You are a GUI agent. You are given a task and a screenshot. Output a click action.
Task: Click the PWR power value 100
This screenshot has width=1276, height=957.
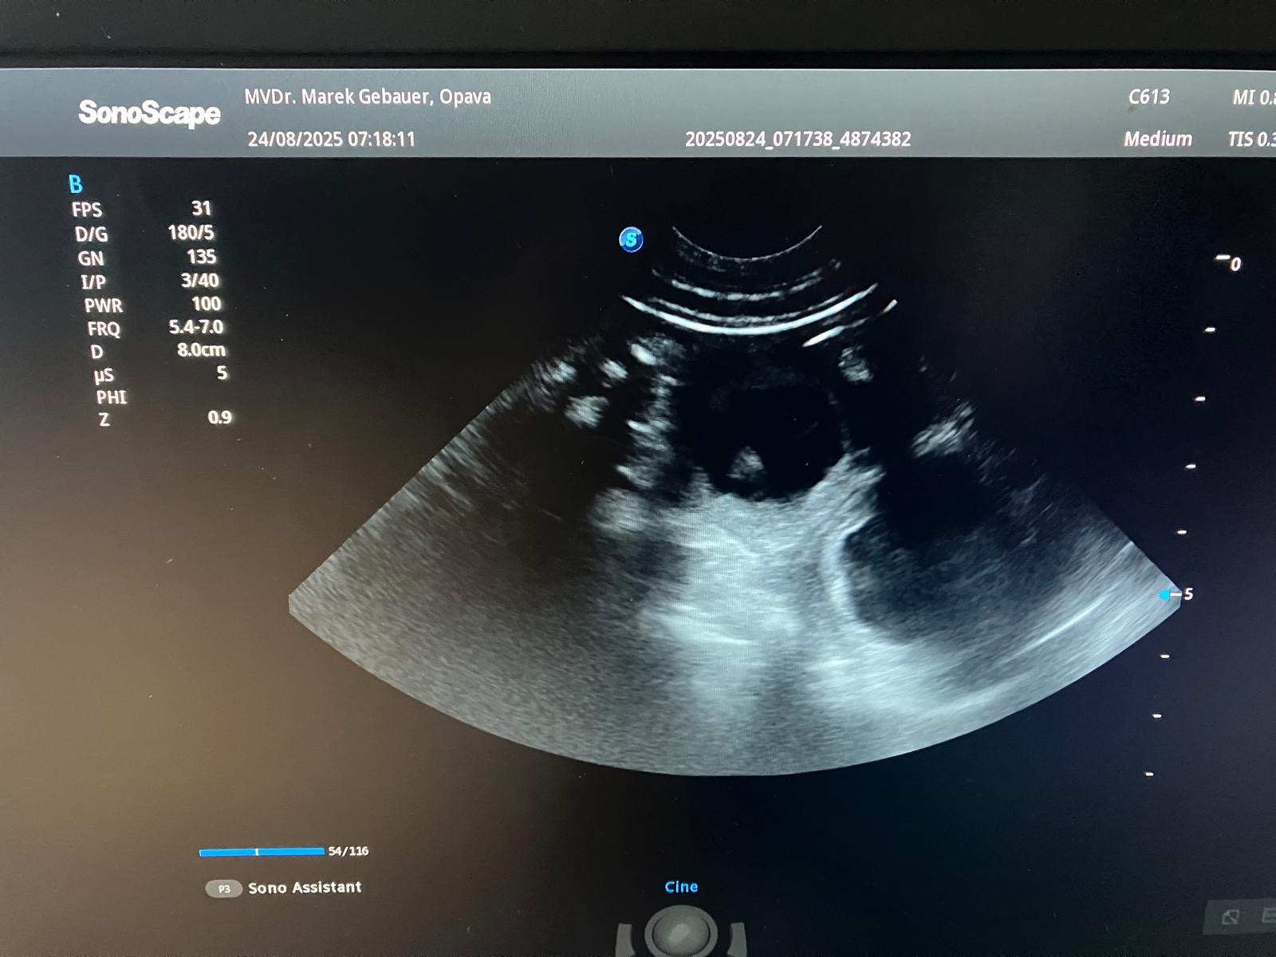pyautogui.click(x=206, y=304)
